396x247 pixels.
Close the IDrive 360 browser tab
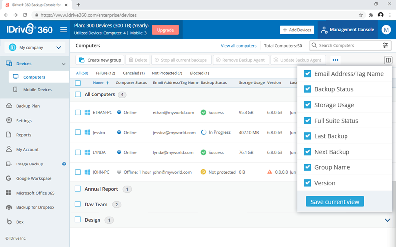click(x=66, y=5)
